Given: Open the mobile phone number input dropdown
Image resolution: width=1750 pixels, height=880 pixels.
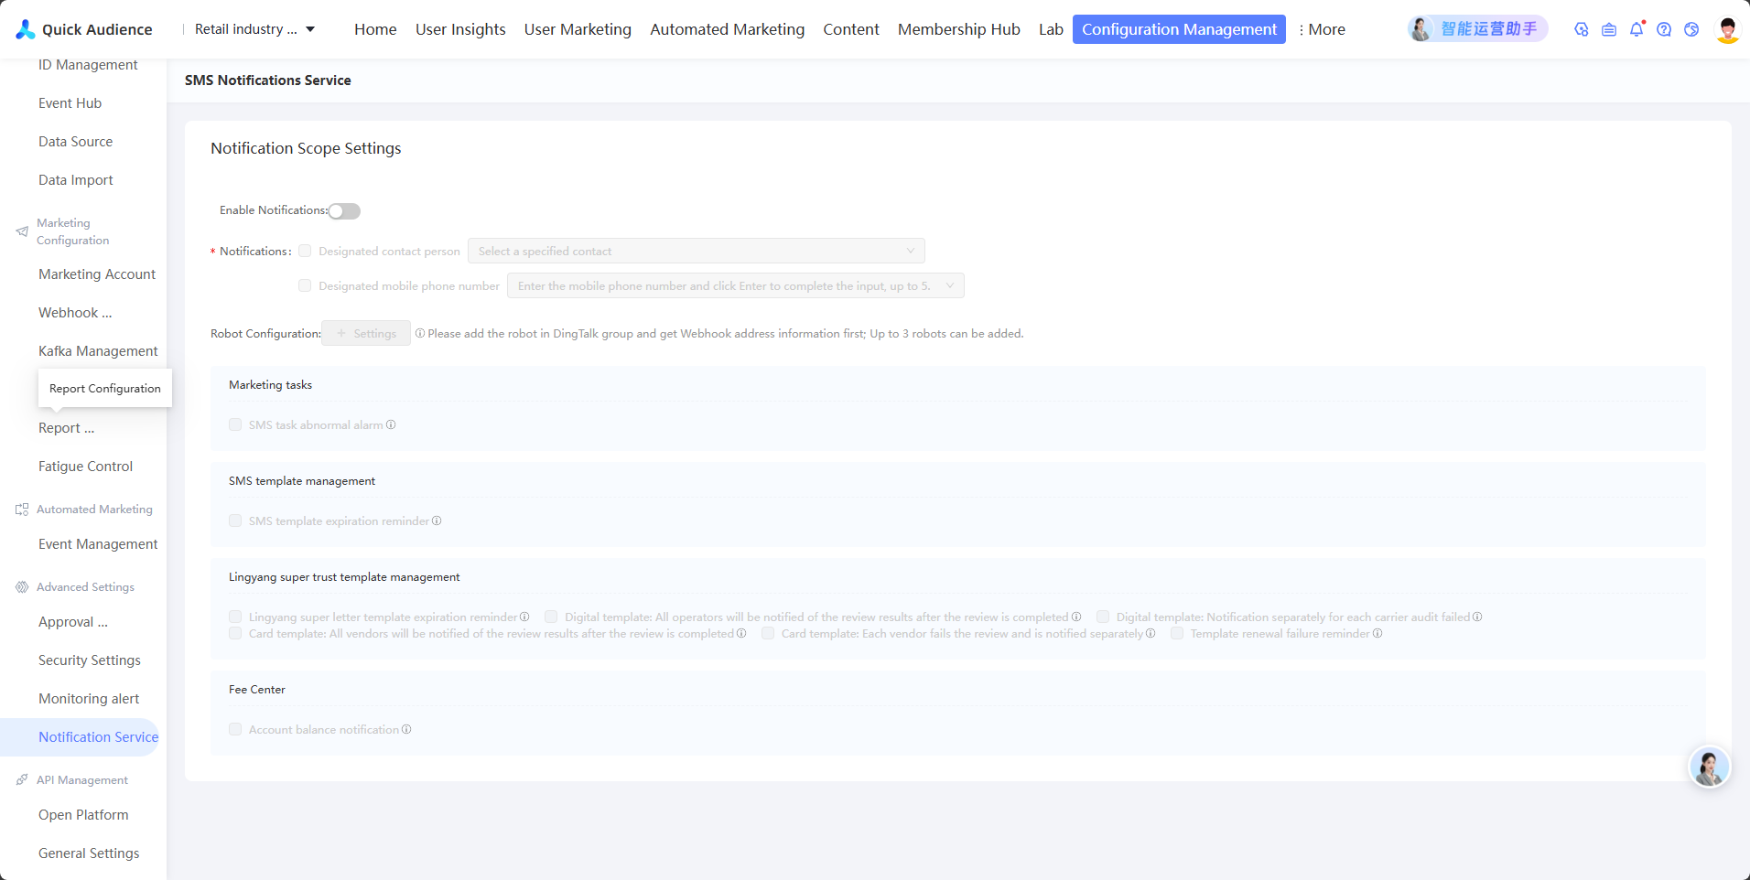Looking at the screenshot, I should (736, 285).
